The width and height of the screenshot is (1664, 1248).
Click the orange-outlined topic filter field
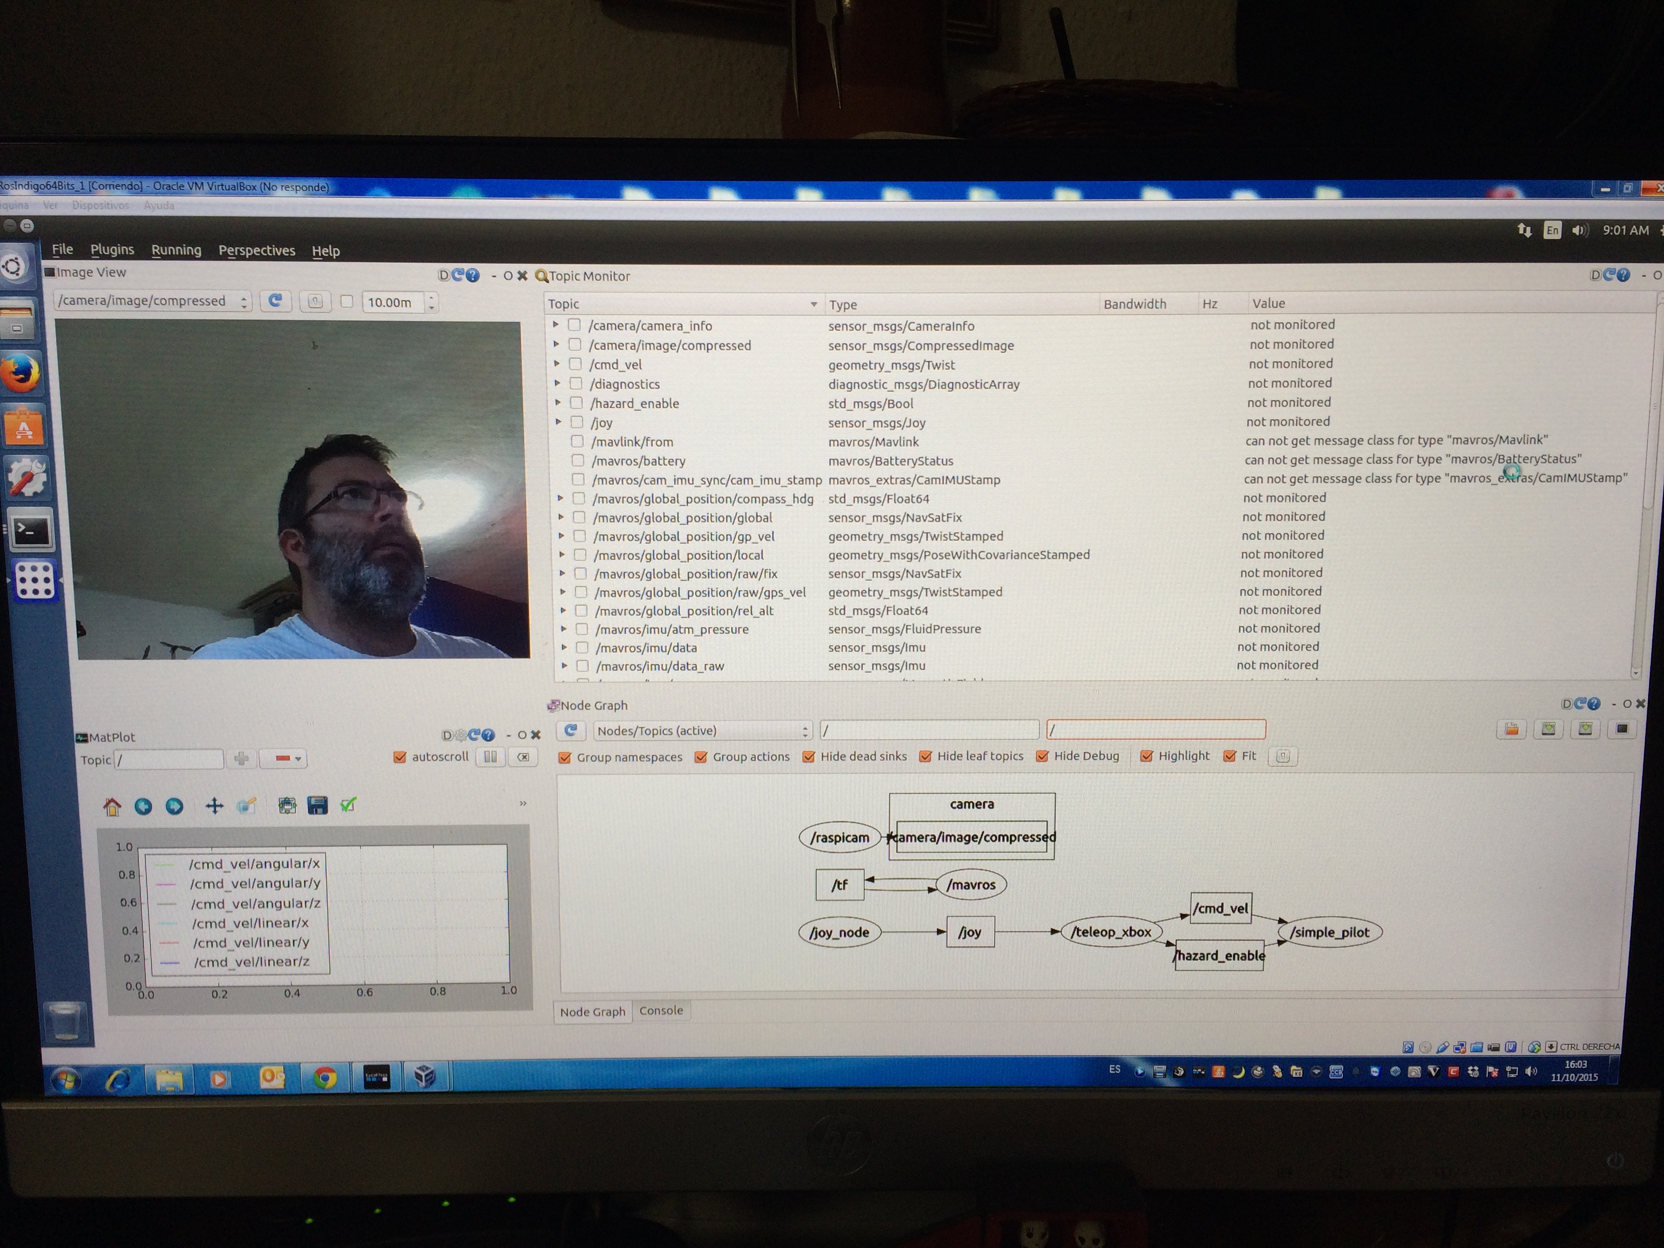coord(1156,729)
